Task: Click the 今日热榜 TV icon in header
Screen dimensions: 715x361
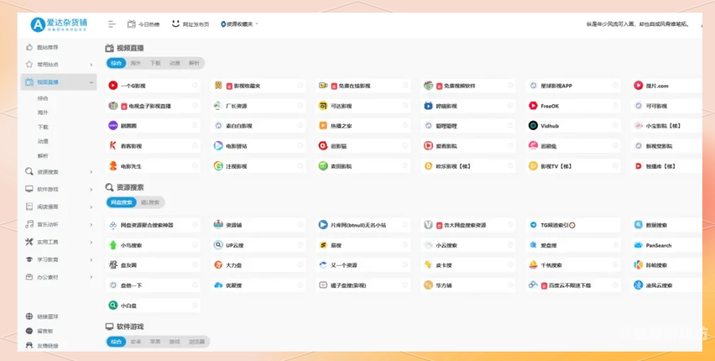Action: tap(131, 24)
